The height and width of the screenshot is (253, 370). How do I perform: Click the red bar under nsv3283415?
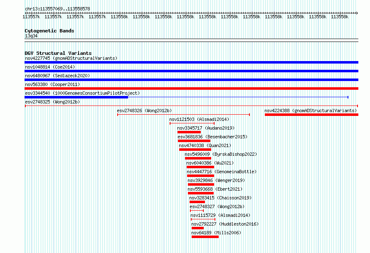[197, 202]
